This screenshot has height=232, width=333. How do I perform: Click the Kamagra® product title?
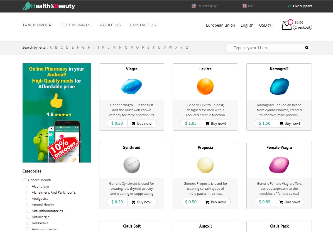pos(279,69)
